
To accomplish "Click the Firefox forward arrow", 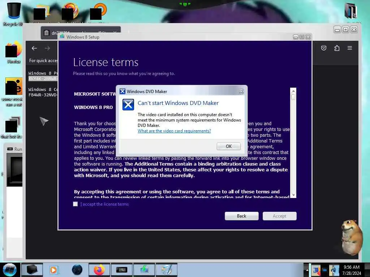I will coord(47,48).
